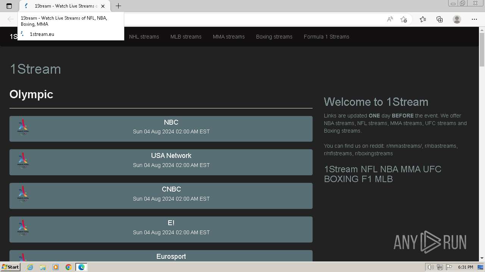Click the Paris 2024 logo in CNBC row
This screenshot has width=485, height=272.
[23, 194]
